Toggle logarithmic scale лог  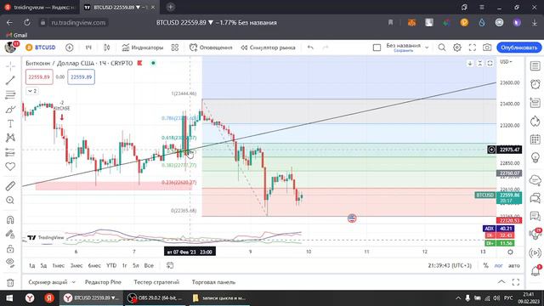coord(499,265)
